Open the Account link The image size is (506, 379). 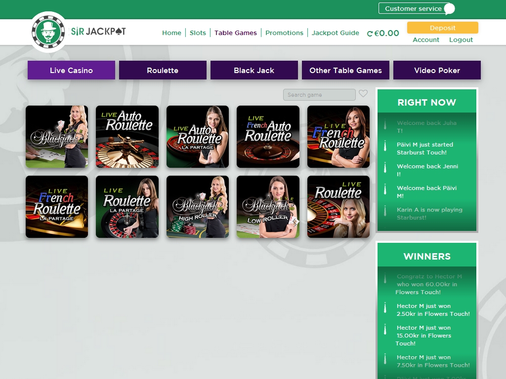(x=425, y=39)
